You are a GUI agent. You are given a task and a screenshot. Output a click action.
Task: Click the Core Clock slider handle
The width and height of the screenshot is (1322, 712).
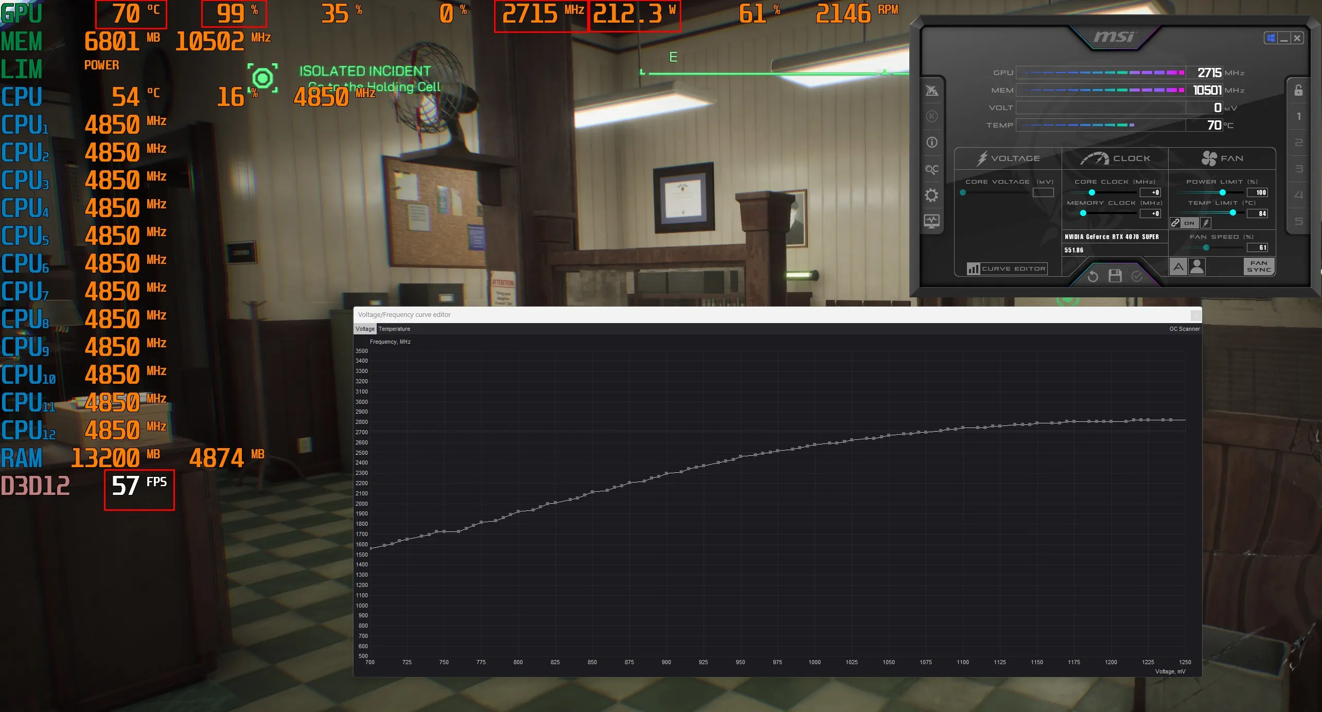click(x=1091, y=192)
